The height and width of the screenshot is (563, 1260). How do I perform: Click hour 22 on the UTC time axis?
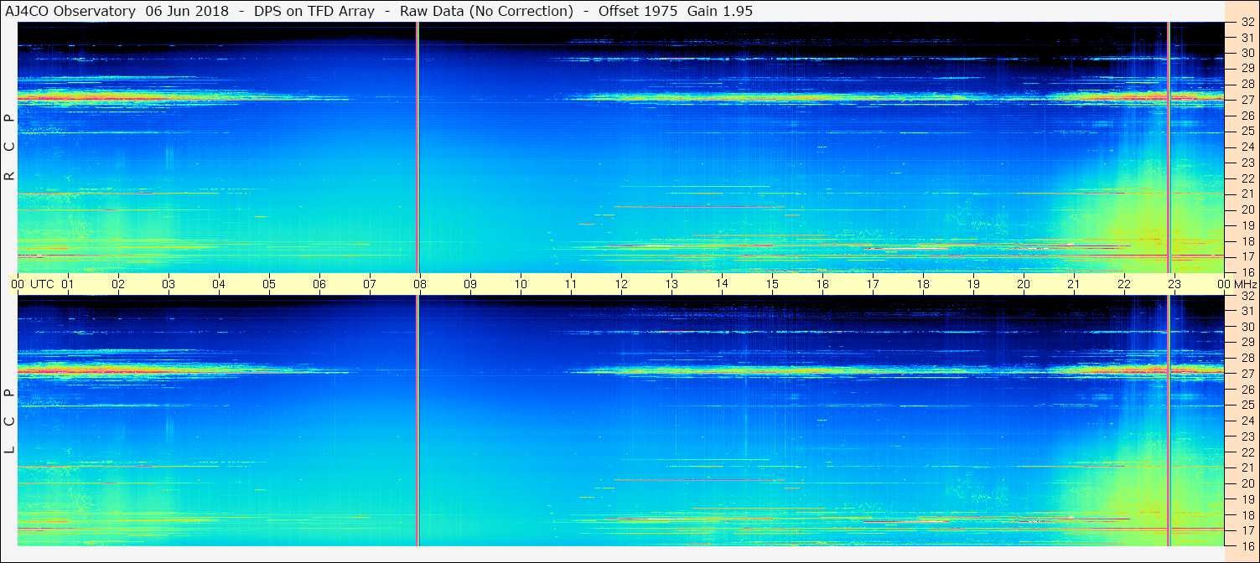[1124, 284]
